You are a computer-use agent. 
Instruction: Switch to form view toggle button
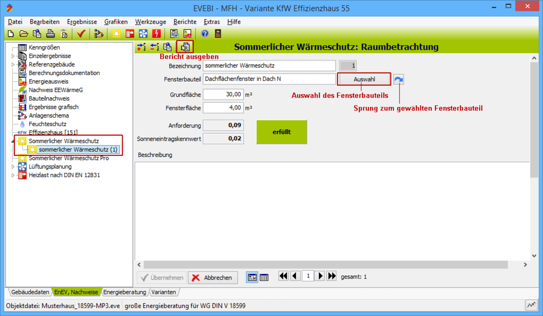click(x=252, y=278)
